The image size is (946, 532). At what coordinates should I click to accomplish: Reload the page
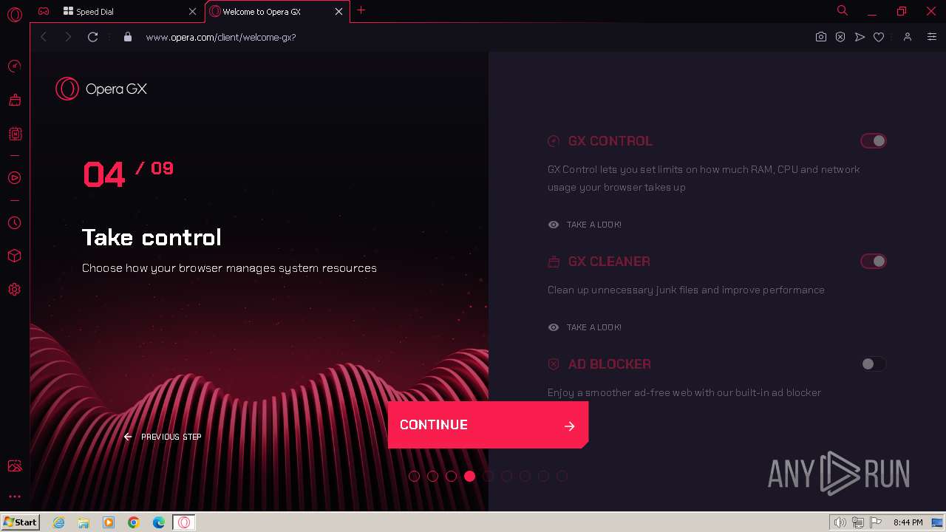92,37
